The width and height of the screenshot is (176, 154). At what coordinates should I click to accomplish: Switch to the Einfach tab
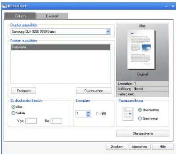coord(20,16)
